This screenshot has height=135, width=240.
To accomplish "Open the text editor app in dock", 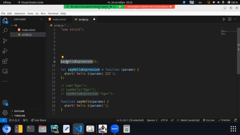I will tap(66, 129).
